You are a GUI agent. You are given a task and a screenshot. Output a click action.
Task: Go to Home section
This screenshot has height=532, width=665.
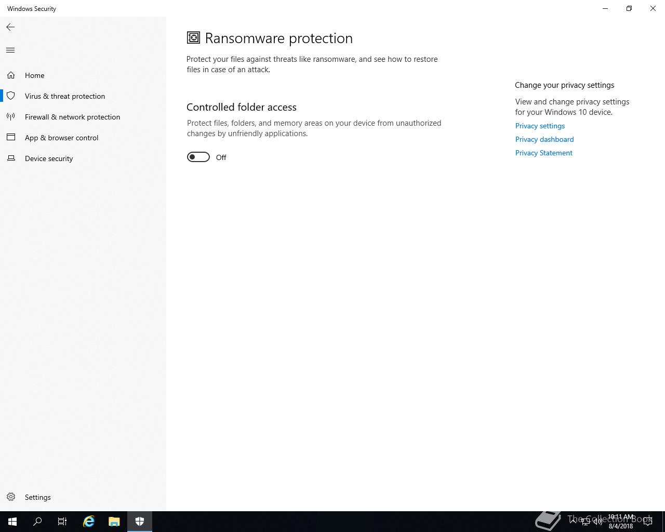[83, 75]
